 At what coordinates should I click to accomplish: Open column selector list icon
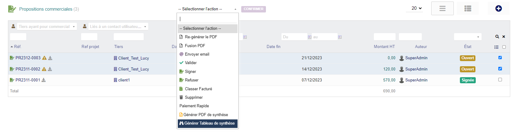[x=496, y=47]
